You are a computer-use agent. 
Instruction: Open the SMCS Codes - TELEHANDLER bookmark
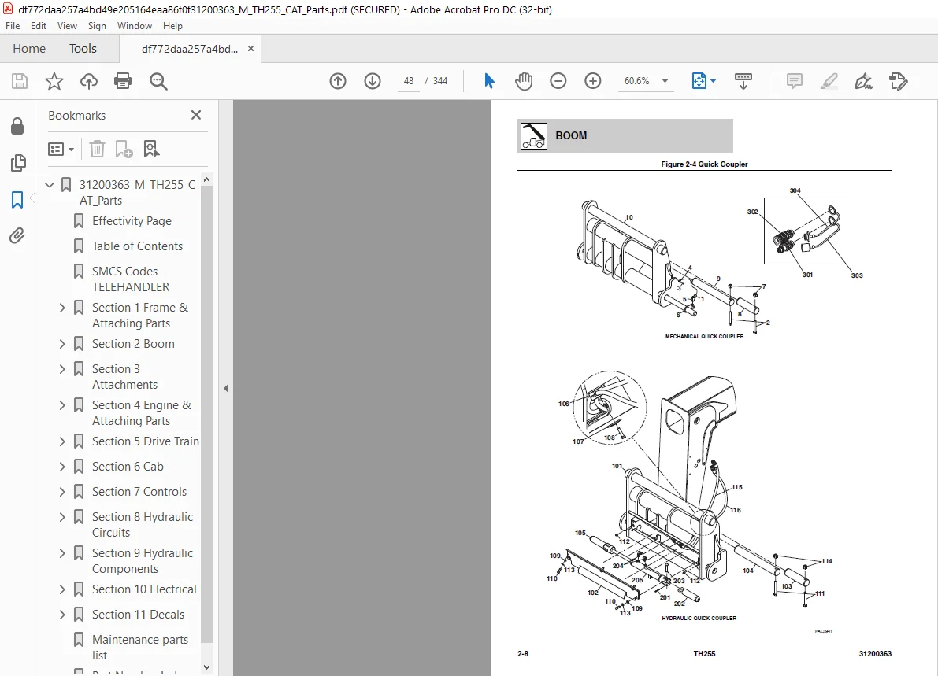pyautogui.click(x=131, y=279)
